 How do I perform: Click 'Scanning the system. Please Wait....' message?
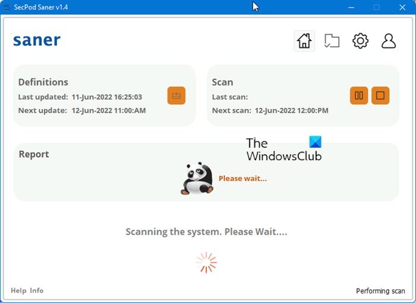click(206, 232)
